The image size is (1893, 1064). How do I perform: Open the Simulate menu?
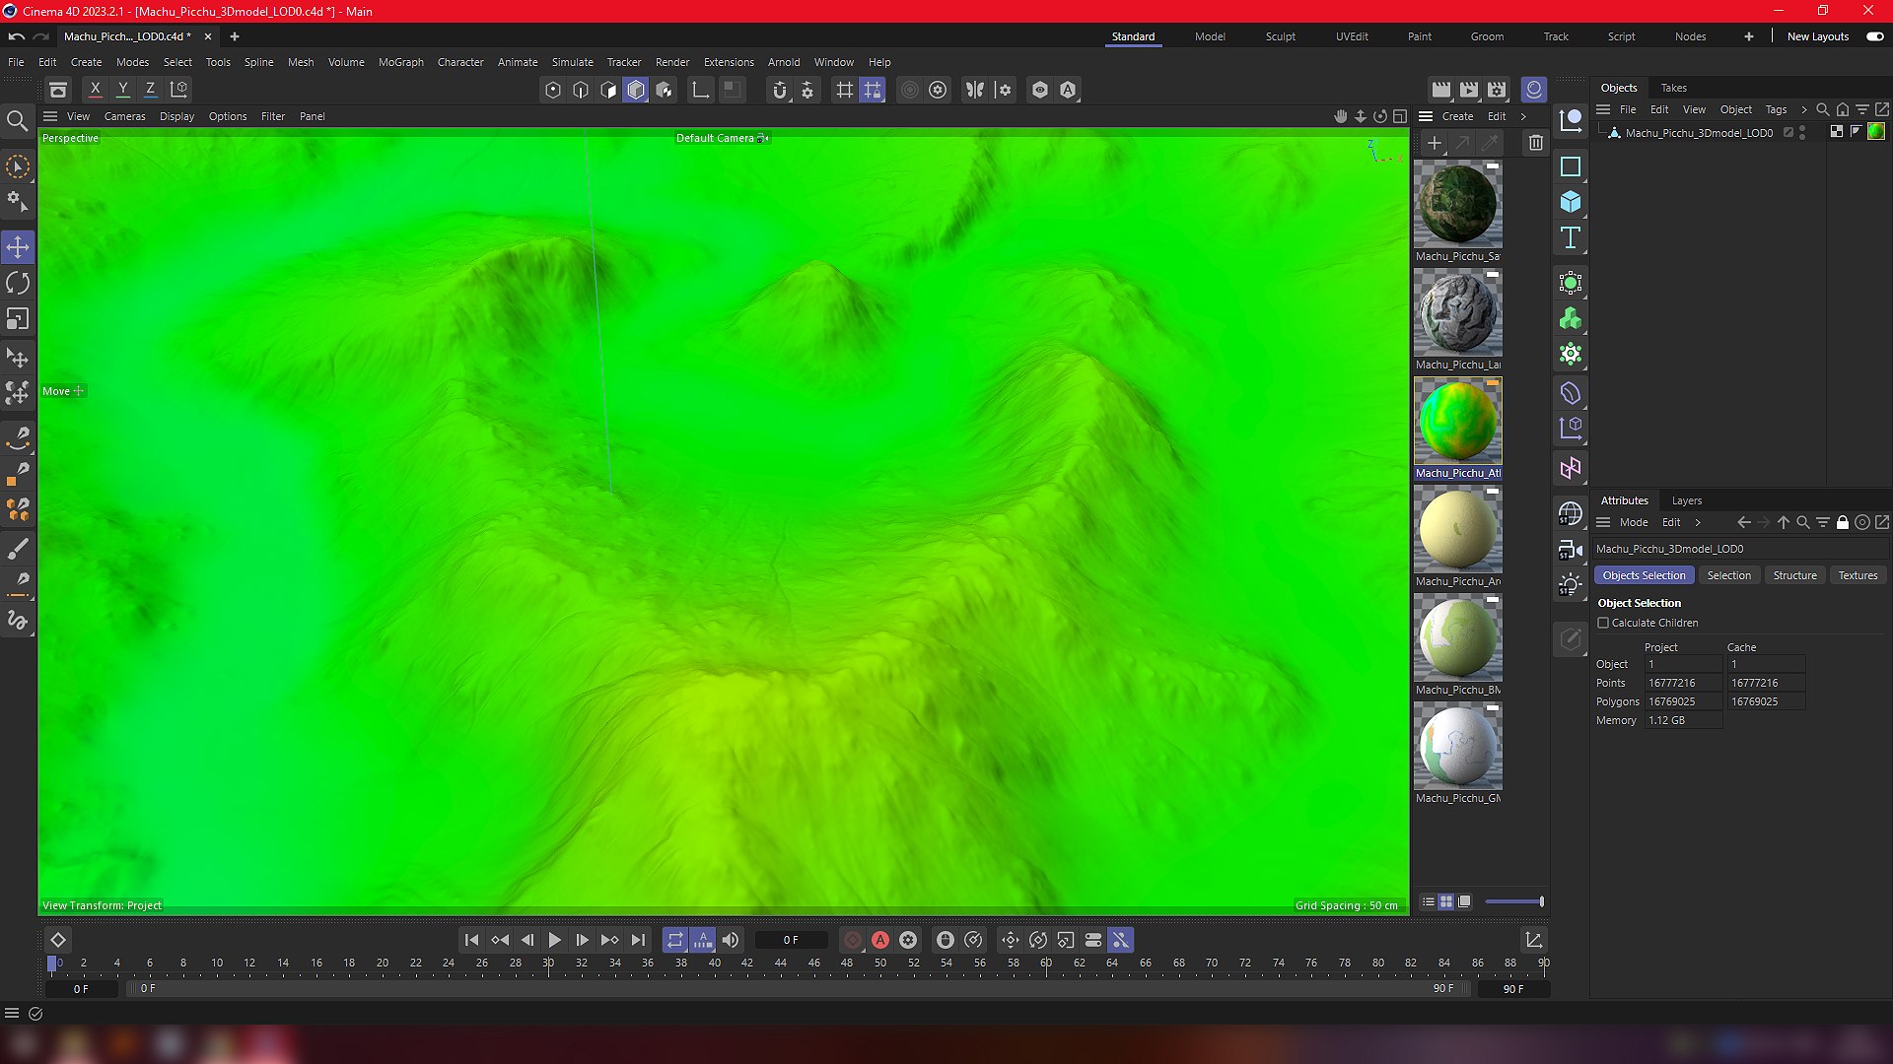[x=572, y=62]
